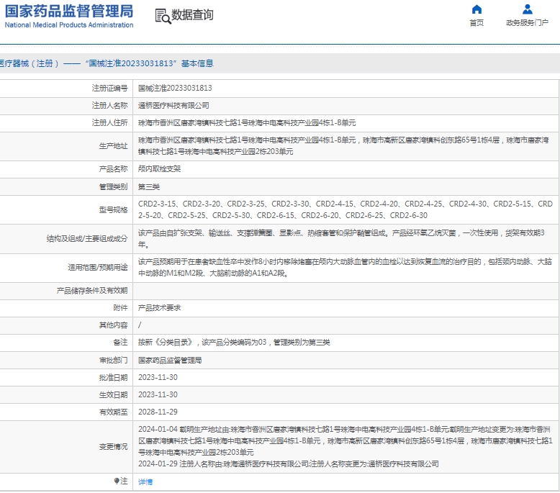Viewport: 560px width, 493px height.
Task: Click the 政务服务门户 label text
Action: click(527, 23)
